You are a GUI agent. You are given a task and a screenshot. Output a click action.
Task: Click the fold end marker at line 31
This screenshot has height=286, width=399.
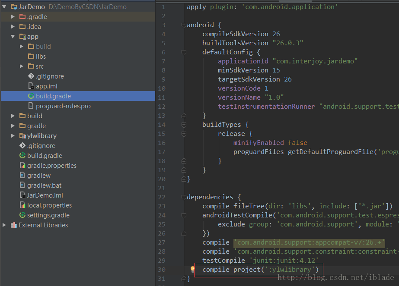(184, 279)
